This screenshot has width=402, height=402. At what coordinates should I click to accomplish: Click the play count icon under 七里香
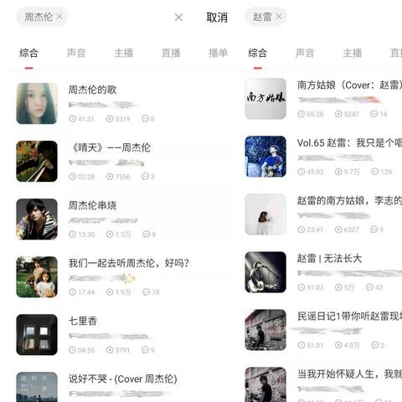[110, 350]
